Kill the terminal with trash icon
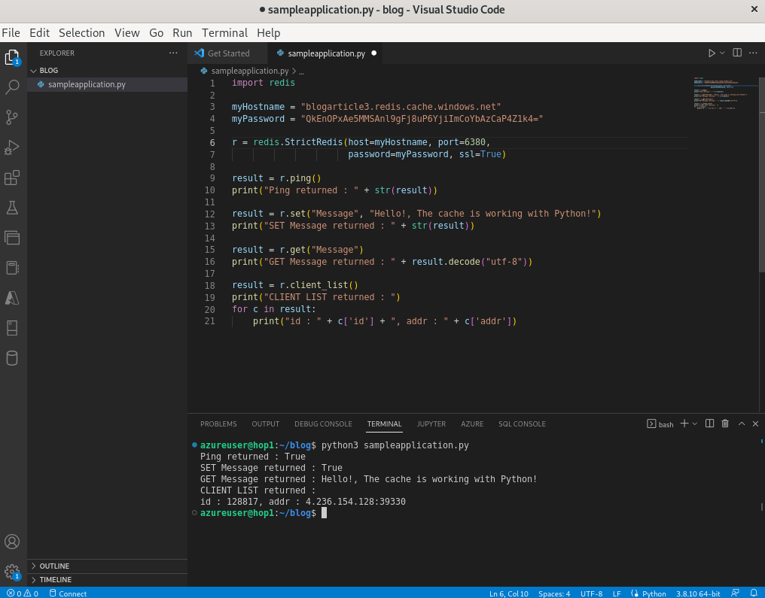765x598 pixels. coord(726,423)
